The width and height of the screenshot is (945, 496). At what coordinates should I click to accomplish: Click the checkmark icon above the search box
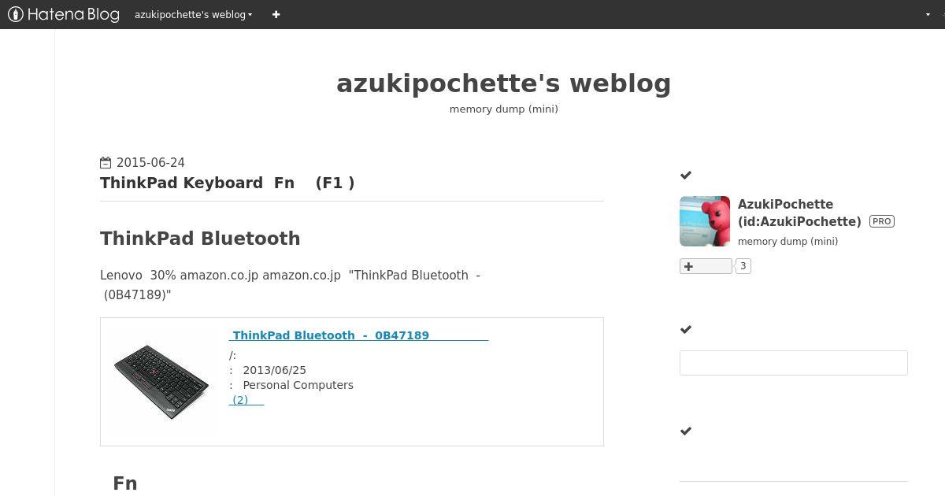686,329
